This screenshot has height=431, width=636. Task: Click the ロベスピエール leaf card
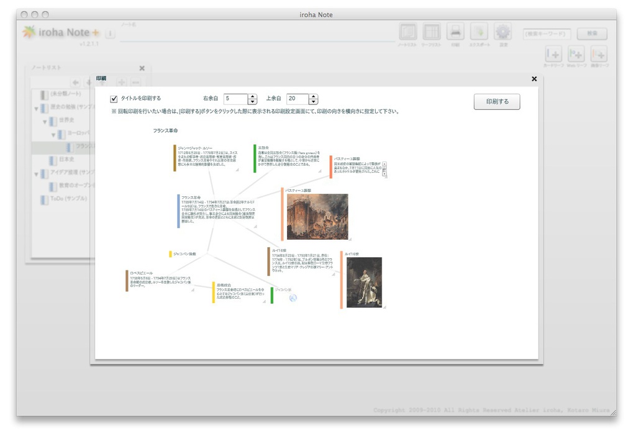pyautogui.click(x=160, y=281)
